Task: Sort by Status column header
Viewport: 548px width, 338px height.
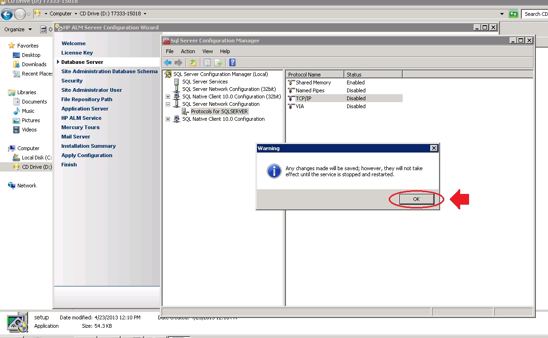Action: (x=373, y=74)
